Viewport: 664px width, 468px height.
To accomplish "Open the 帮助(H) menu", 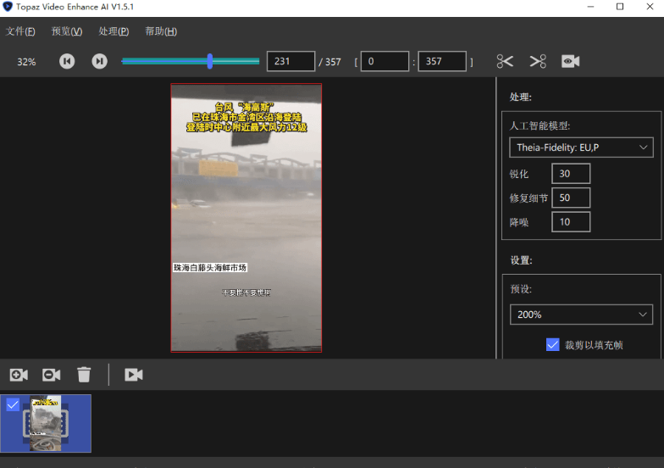I will [161, 31].
